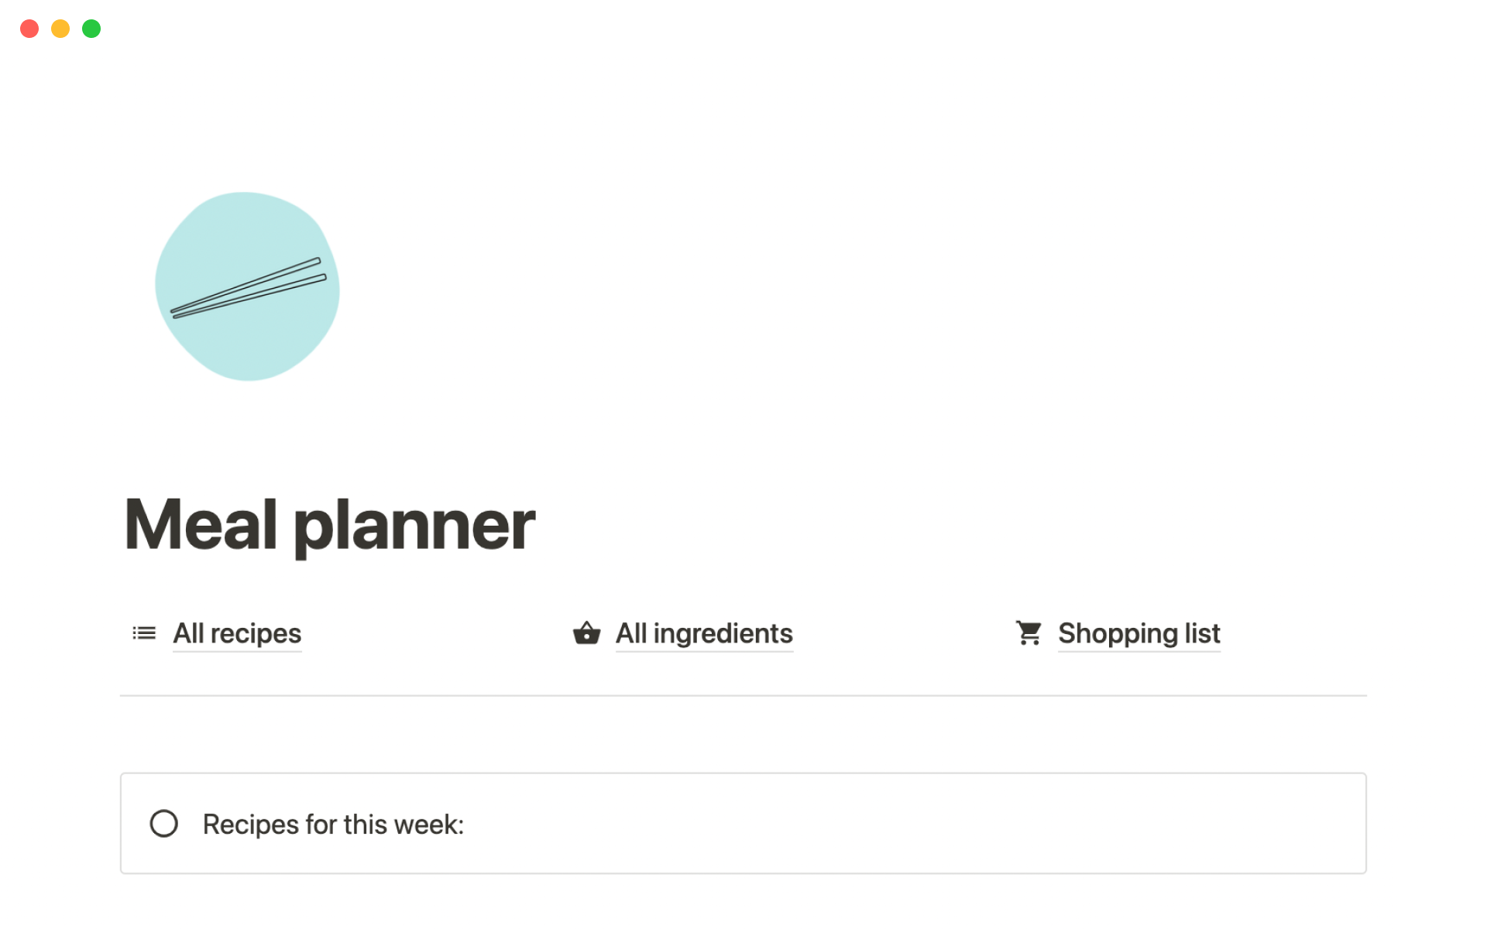The image size is (1487, 929).
Task: Select the horizontal divider line below the links
Action: pos(743,695)
